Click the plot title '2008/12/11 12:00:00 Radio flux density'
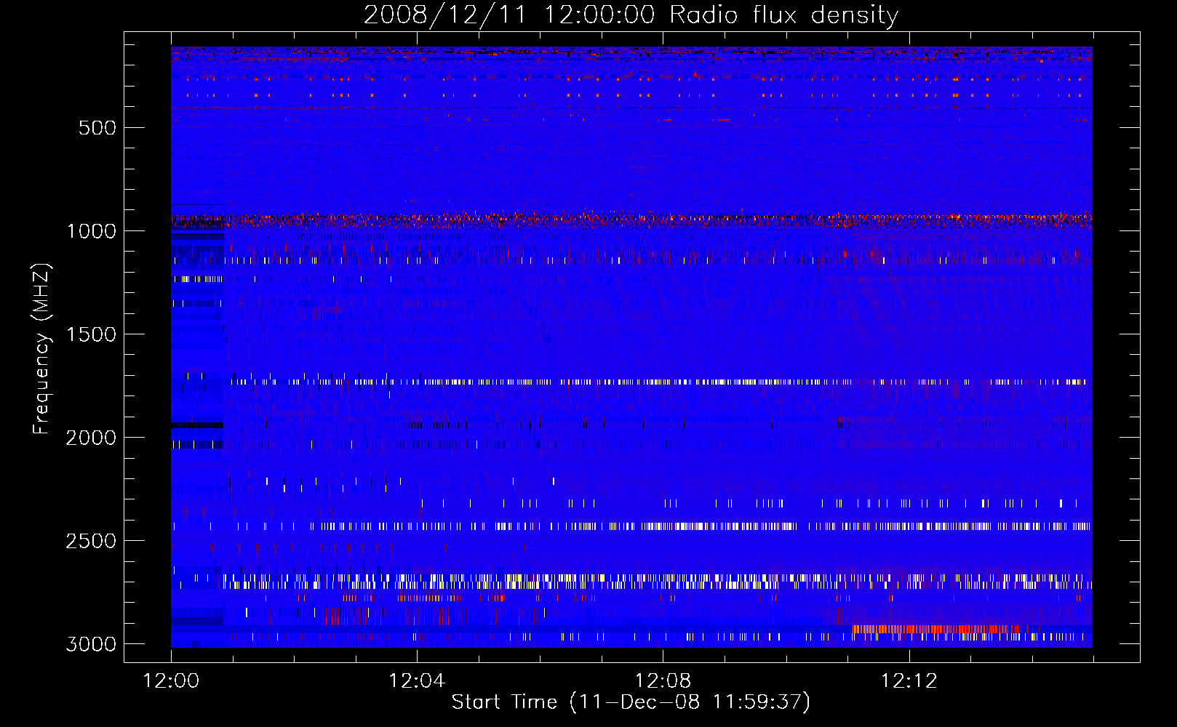The width and height of the screenshot is (1177, 727). pos(631,15)
